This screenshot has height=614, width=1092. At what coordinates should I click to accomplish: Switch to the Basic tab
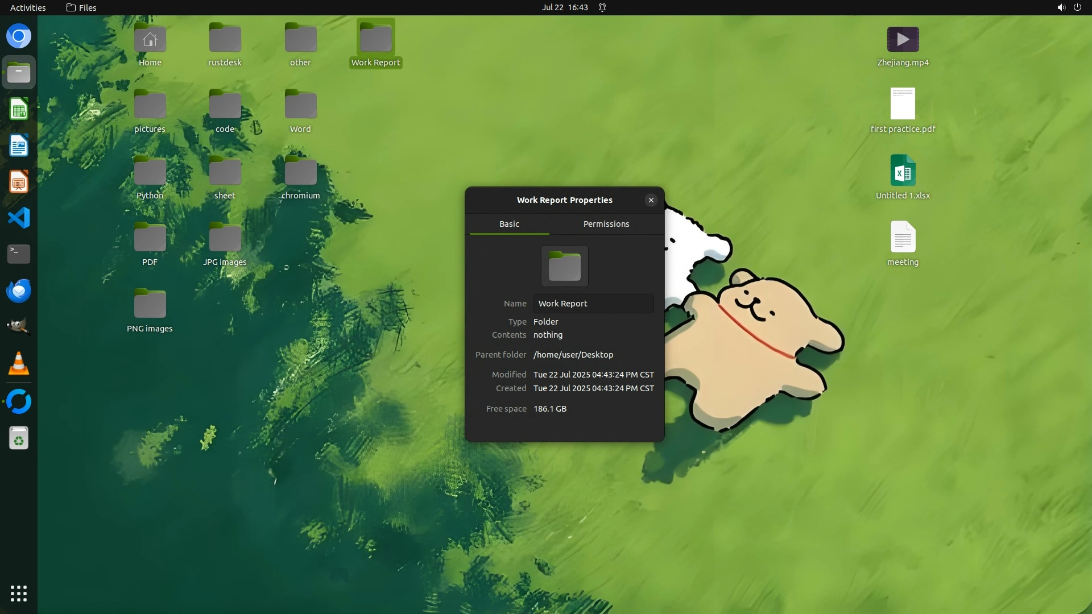click(509, 224)
